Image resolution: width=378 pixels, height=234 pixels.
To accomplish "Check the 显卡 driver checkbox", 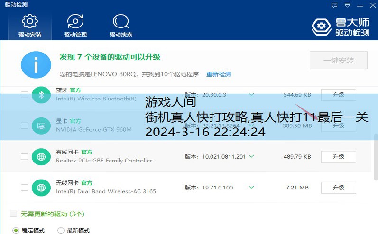I will [x=24, y=126].
